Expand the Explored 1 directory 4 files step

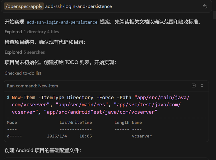tap(32, 32)
